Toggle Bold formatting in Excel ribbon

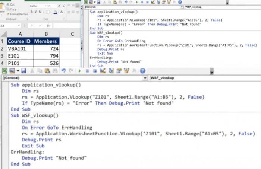[31, 12]
